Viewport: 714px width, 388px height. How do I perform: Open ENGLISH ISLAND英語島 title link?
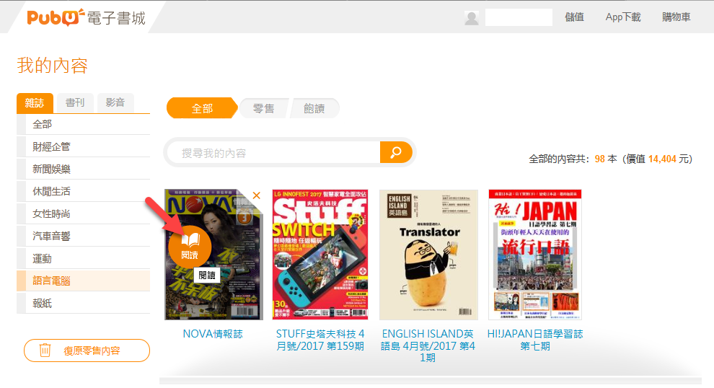(428, 345)
